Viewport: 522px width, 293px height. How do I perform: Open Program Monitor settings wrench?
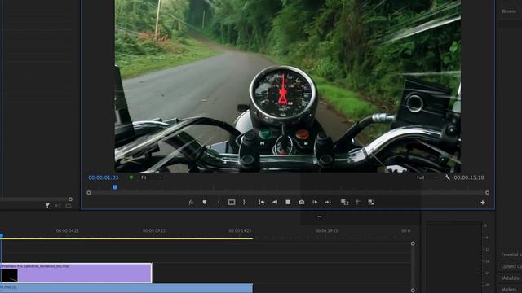[x=447, y=177]
